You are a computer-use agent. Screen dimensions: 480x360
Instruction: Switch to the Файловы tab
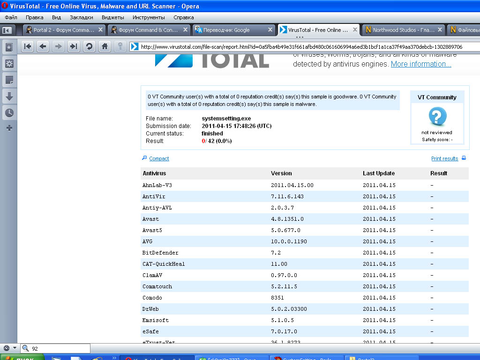pyautogui.click(x=464, y=30)
